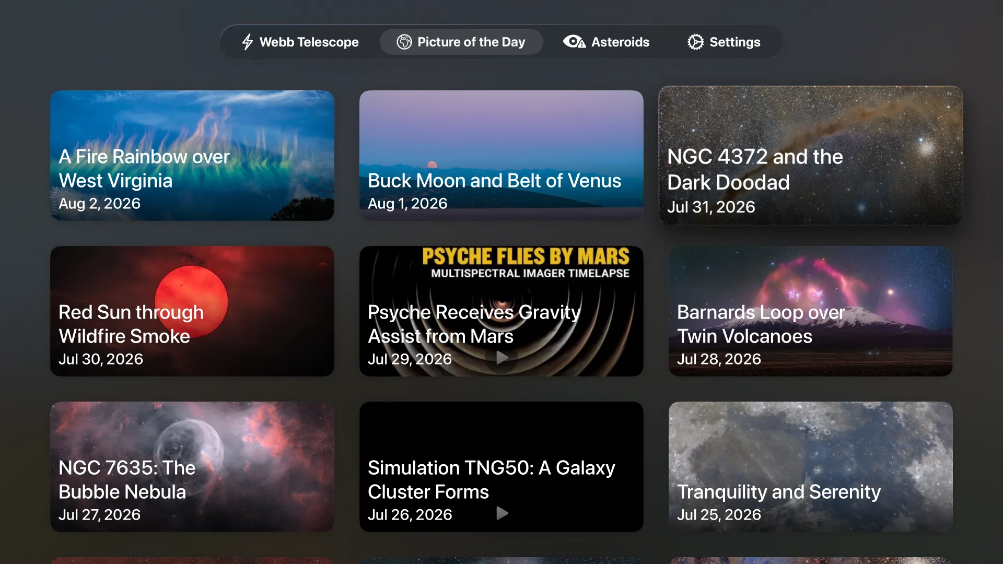The image size is (1003, 564).
Task: Click the play icon on the Psyche card
Action: [x=502, y=358]
